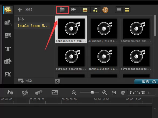Open the Subtitle Editor icon
The height and width of the screenshot is (118, 158).
(55, 93)
